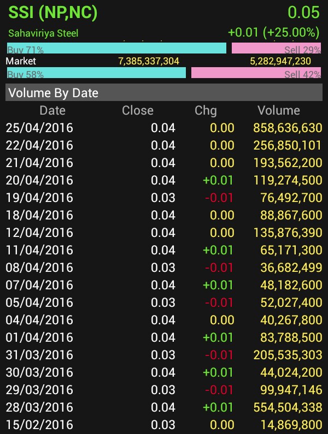The height and width of the screenshot is (434, 328).
Task: Select the 18/04/2016 row date
Action: pos(39,215)
